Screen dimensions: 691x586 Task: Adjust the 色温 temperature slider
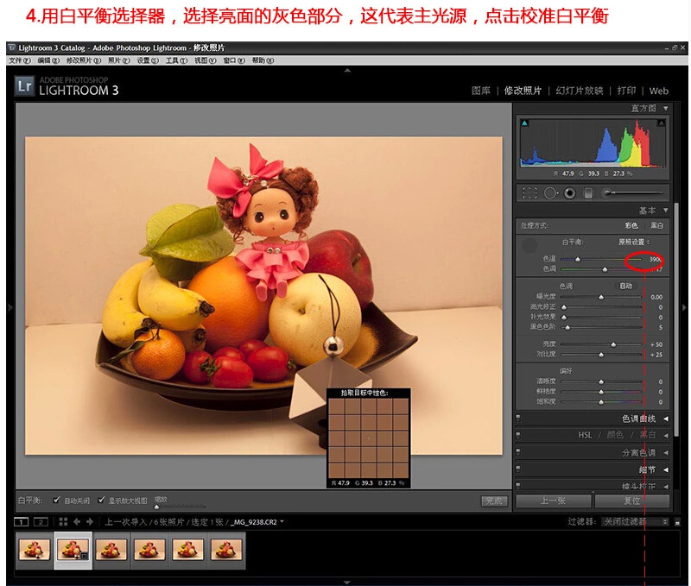point(578,259)
